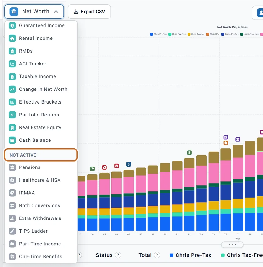Click the Change in Net Worth trend icon
263x267 pixels.
point(12,90)
